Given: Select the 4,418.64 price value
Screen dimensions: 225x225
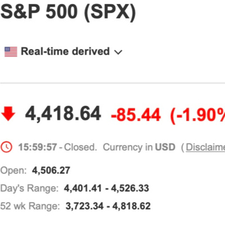Looking at the screenshot, I should pos(63,114).
